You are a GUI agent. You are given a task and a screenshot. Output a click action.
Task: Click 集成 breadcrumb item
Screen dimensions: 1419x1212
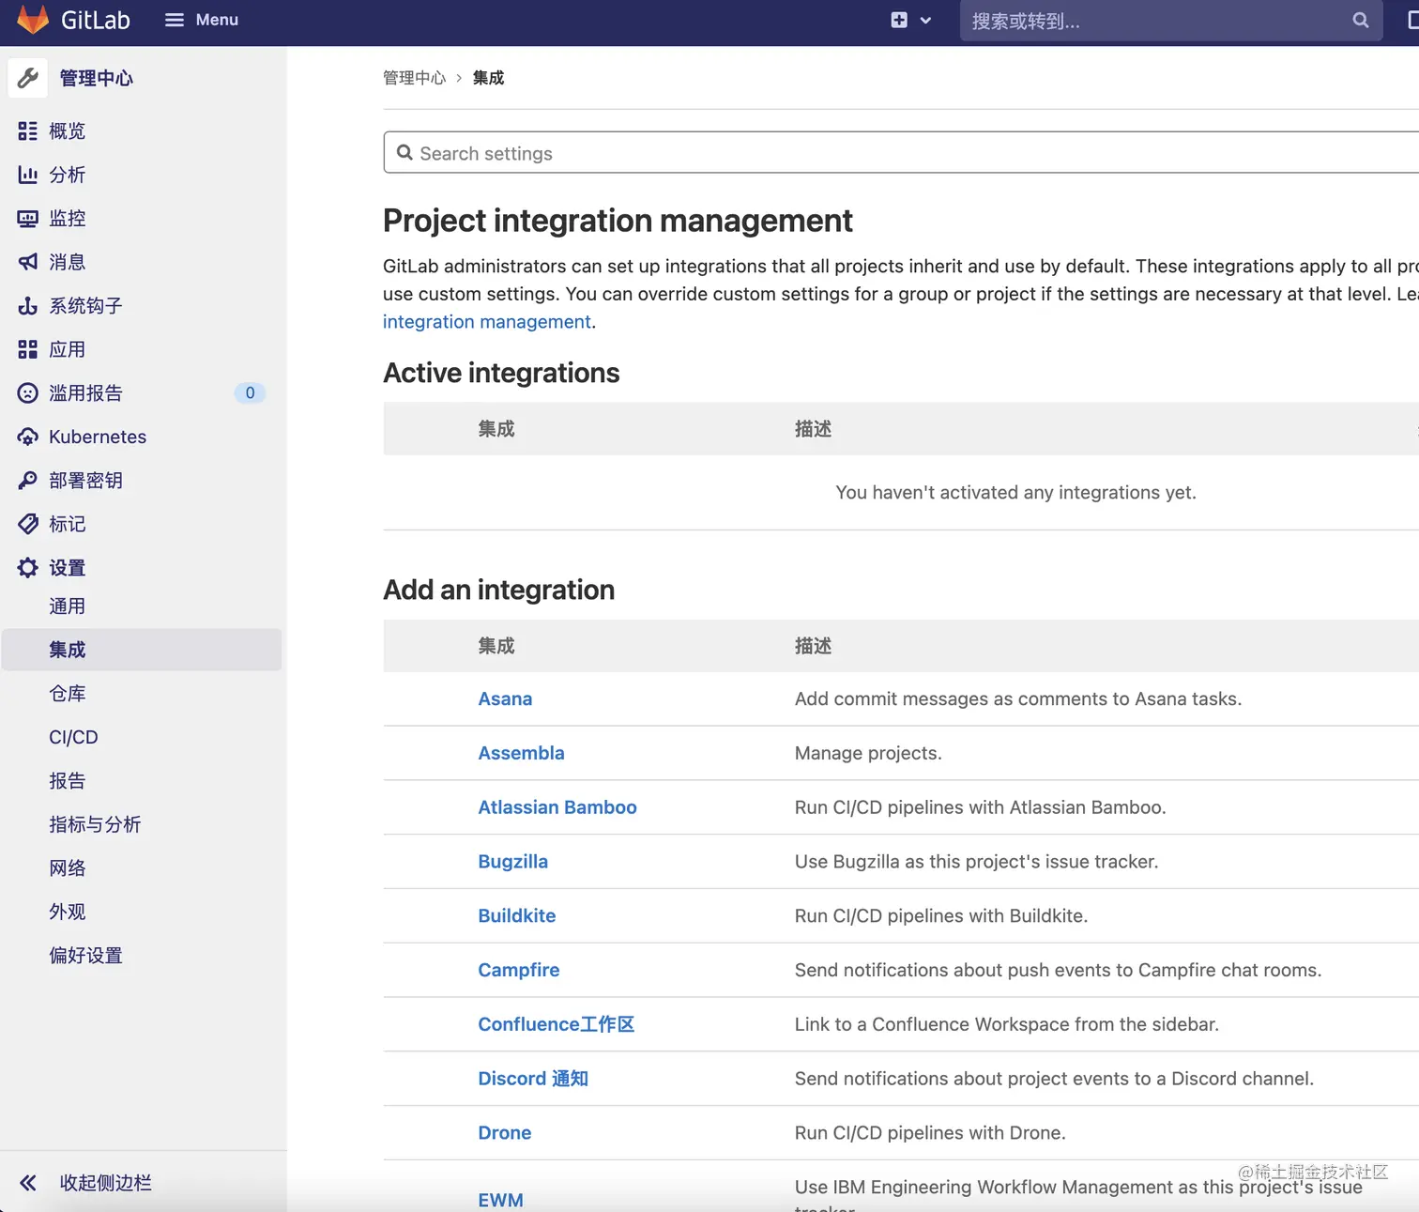[x=488, y=78]
